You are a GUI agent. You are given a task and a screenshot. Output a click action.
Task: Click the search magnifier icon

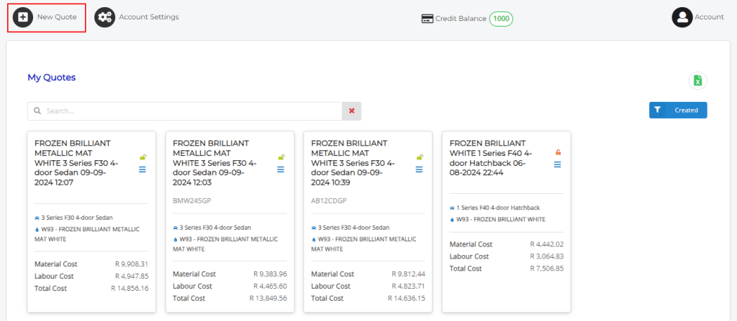(x=37, y=111)
